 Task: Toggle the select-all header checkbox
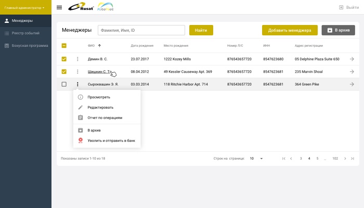tap(64, 46)
